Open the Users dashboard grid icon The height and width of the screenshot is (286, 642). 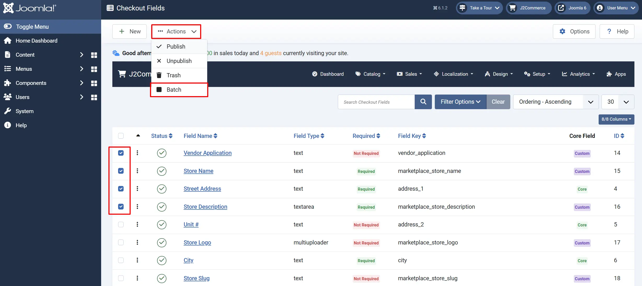(x=94, y=97)
